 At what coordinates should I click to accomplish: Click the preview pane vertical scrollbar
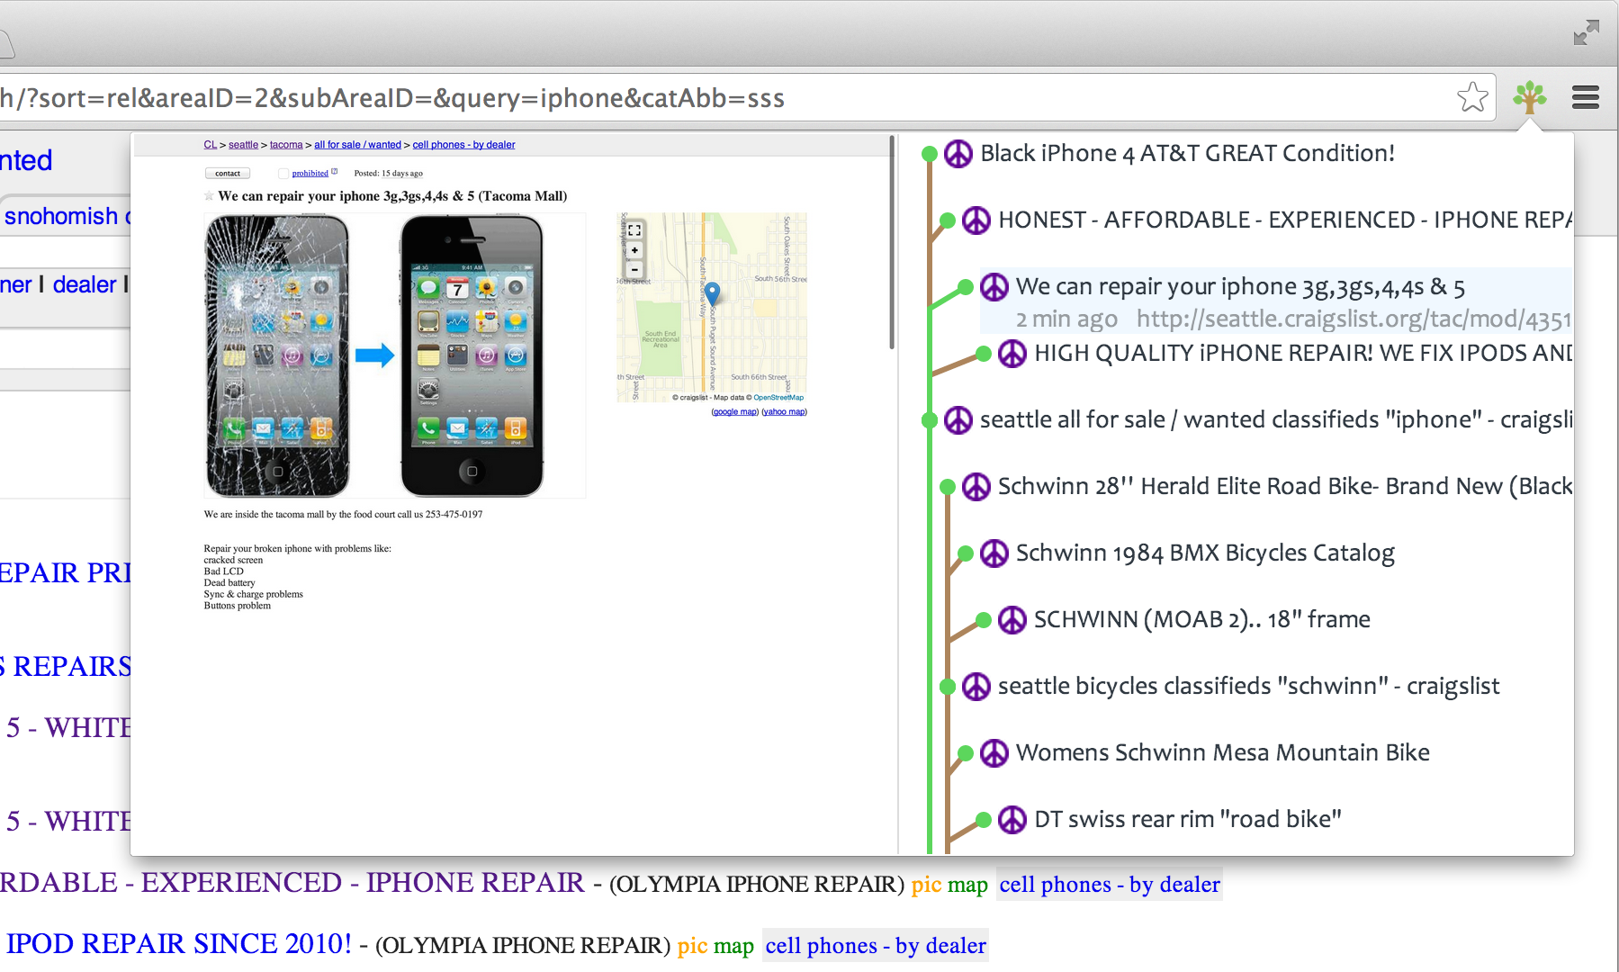pyautogui.click(x=892, y=243)
